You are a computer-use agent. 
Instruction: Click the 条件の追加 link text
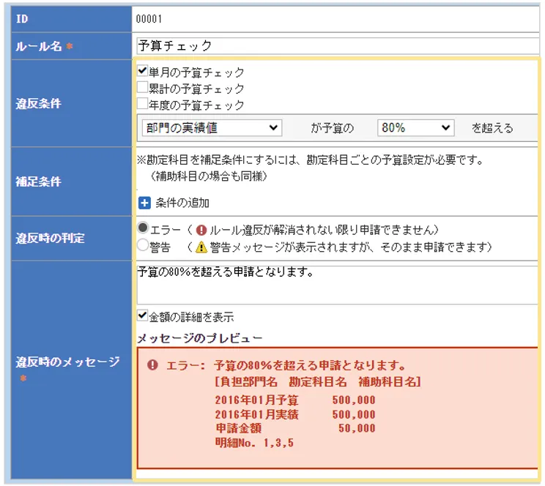point(182,203)
